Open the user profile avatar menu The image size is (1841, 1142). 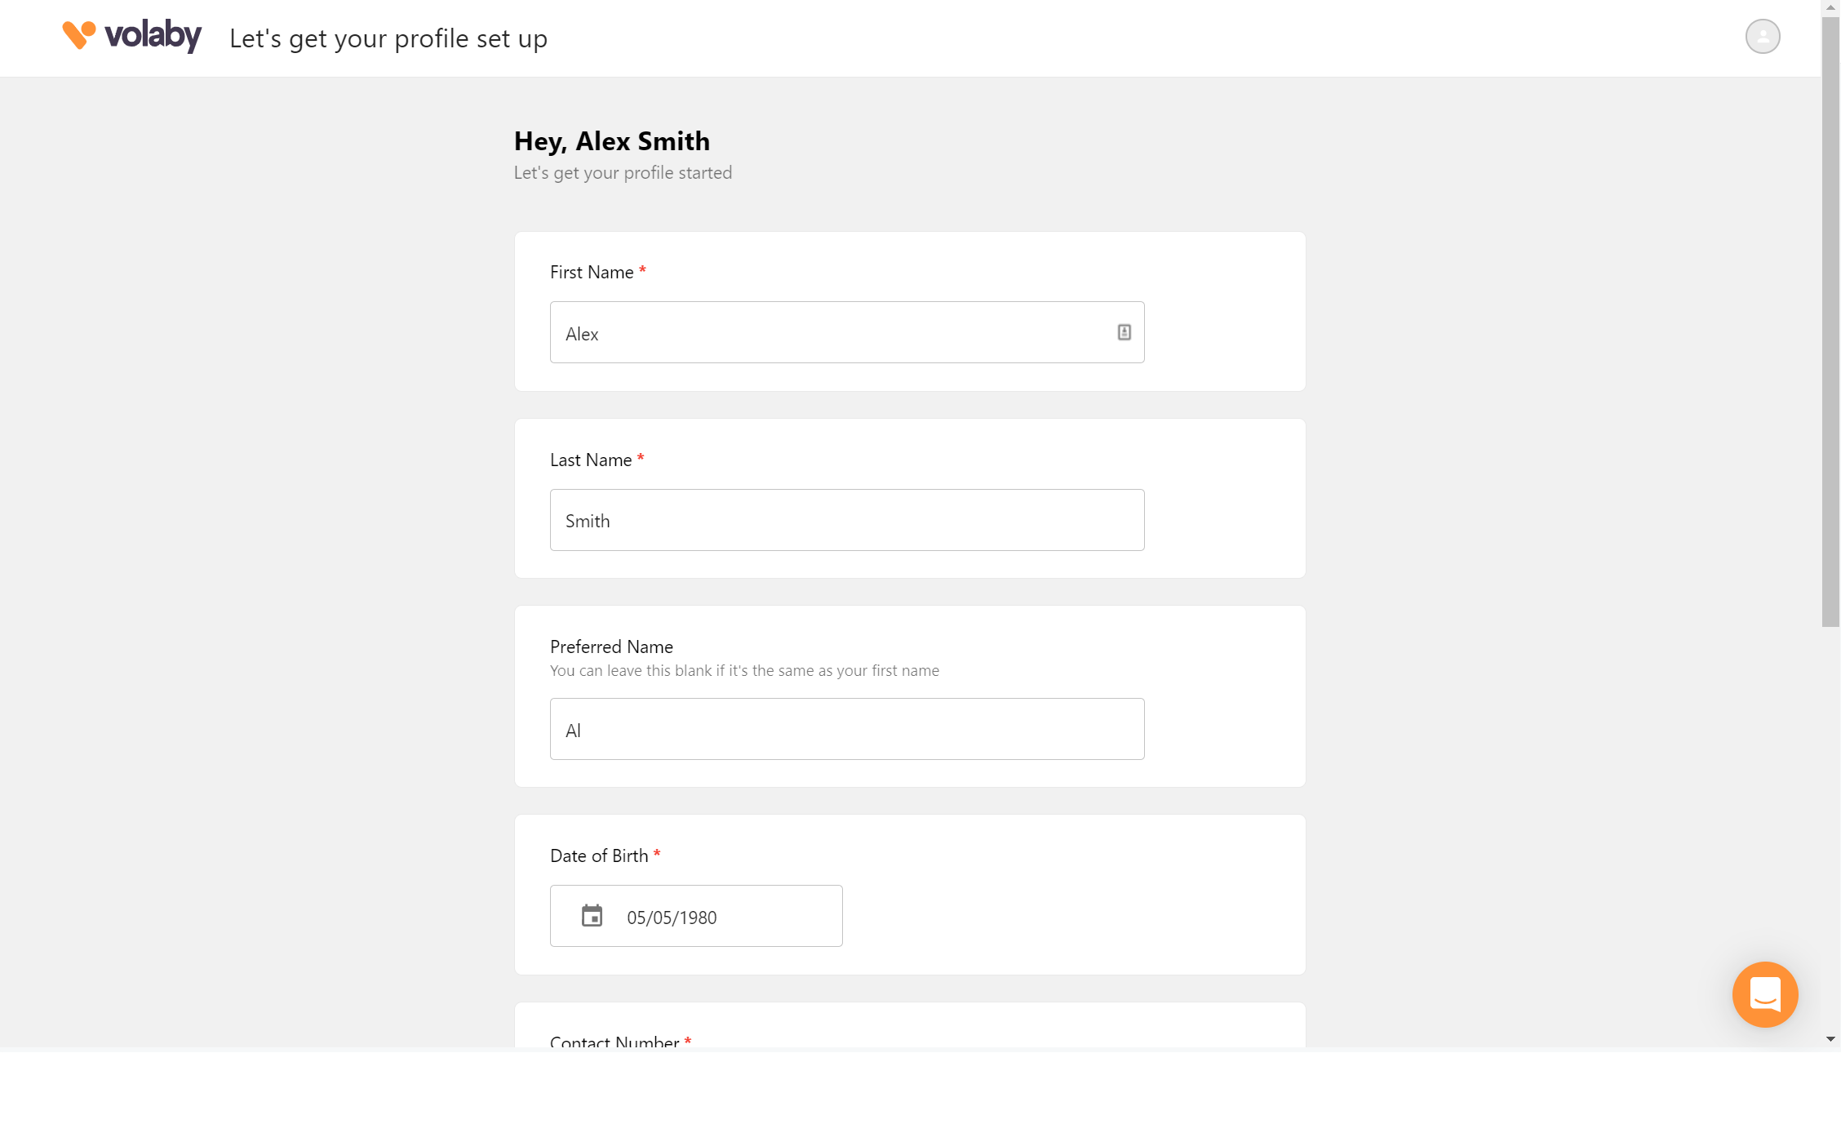tap(1763, 36)
